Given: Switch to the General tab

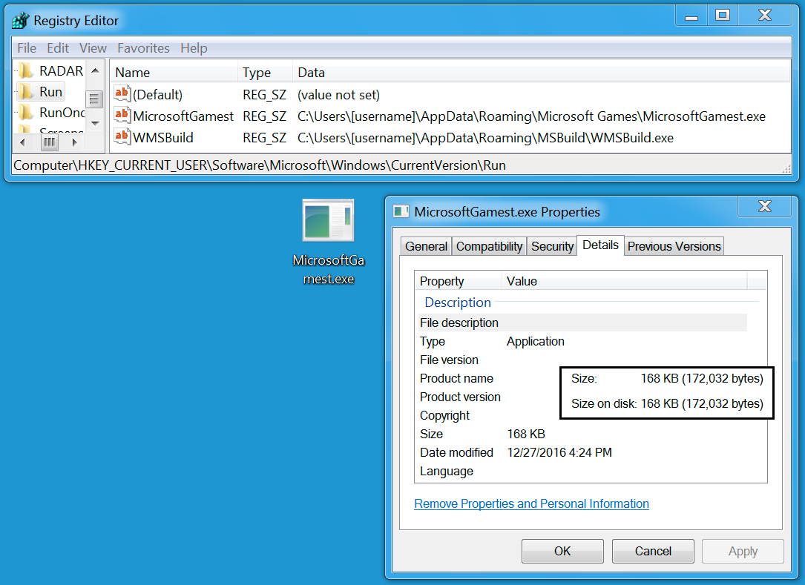Looking at the screenshot, I should coord(426,246).
